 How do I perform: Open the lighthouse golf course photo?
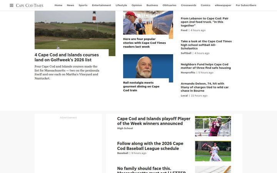(75, 30)
